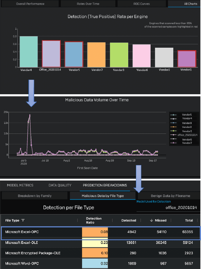Open the Data Quality section
This screenshot has width=201, height=269.
click(x=60, y=185)
